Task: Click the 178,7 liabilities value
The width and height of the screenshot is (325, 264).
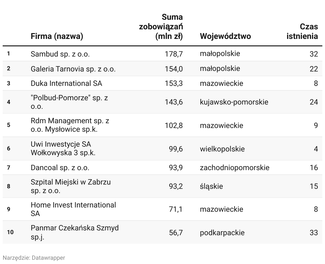Action: tap(174, 54)
